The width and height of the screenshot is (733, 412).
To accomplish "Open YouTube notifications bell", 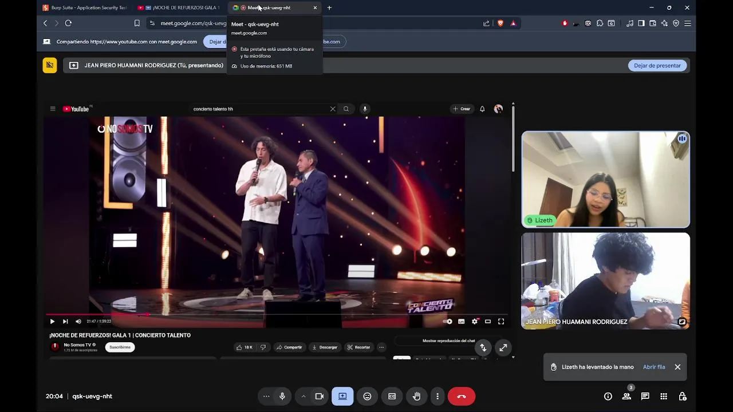I will pos(482,109).
